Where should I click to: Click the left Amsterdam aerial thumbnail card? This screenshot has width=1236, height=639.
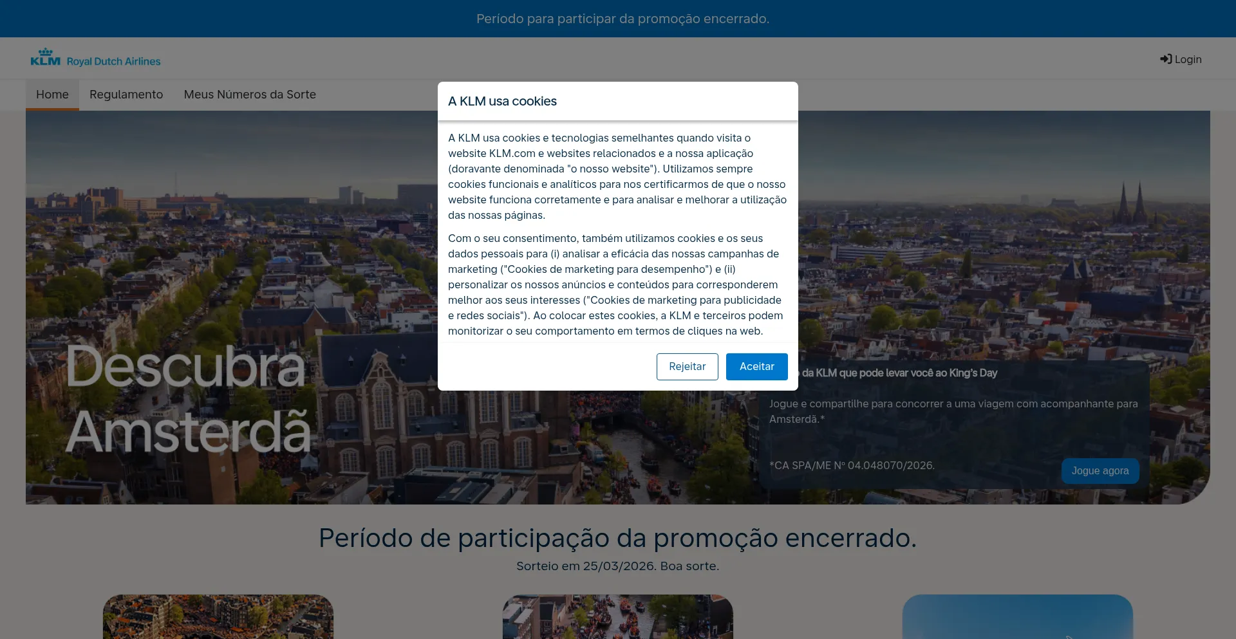218,616
